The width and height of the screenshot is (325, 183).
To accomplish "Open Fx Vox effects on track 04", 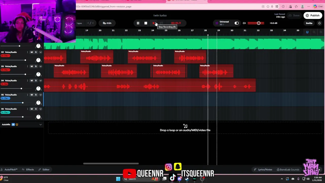I will (5, 84).
